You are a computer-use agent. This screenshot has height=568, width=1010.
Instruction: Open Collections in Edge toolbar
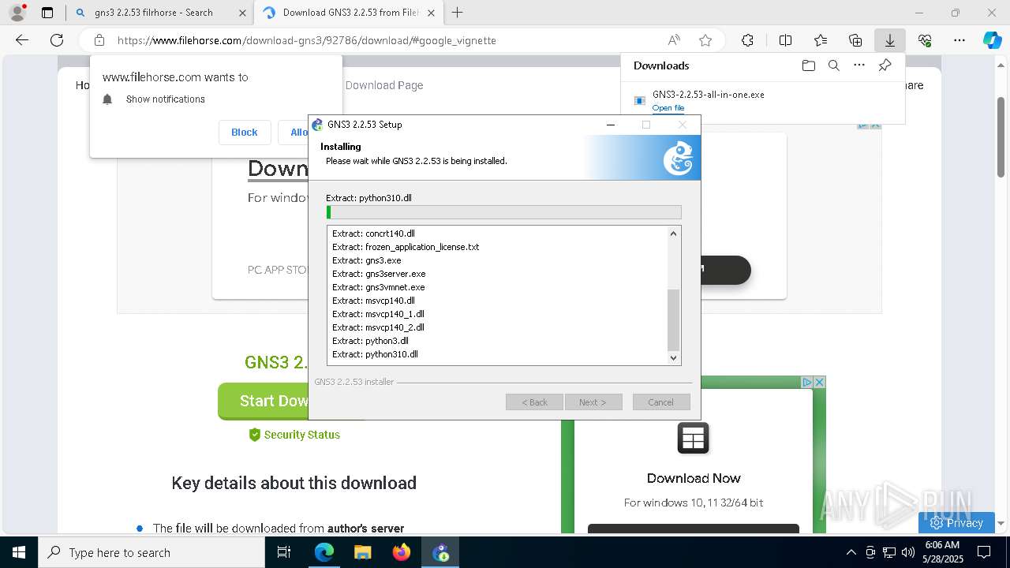coord(855,40)
